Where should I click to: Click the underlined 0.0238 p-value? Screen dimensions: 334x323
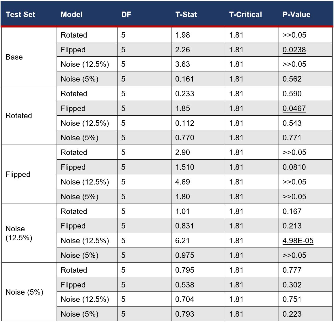pyautogui.click(x=294, y=50)
